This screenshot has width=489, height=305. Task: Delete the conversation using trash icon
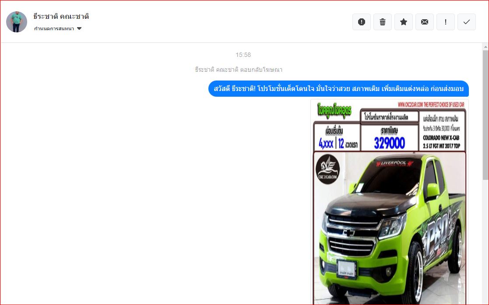[382, 22]
